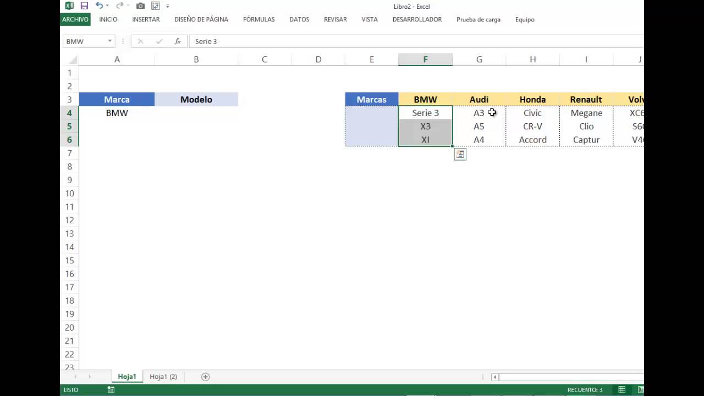Select column A header

[117, 59]
